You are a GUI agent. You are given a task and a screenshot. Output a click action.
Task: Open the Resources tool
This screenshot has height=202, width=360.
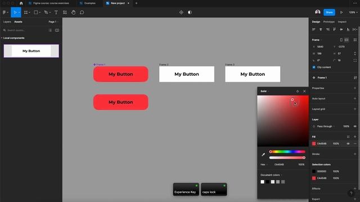(65, 12)
